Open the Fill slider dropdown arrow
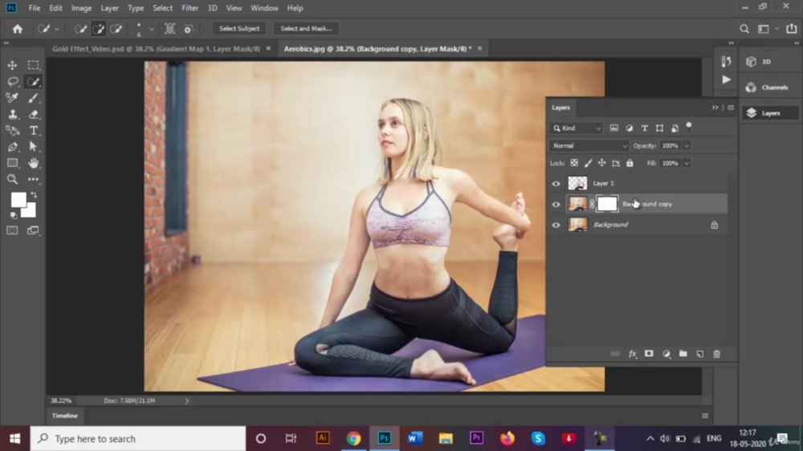The height and width of the screenshot is (451, 803). (x=687, y=163)
